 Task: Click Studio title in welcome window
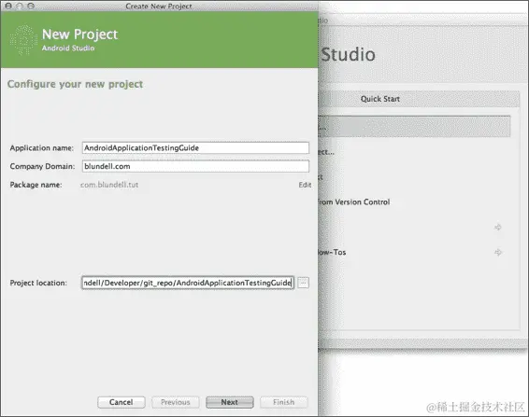coord(348,54)
